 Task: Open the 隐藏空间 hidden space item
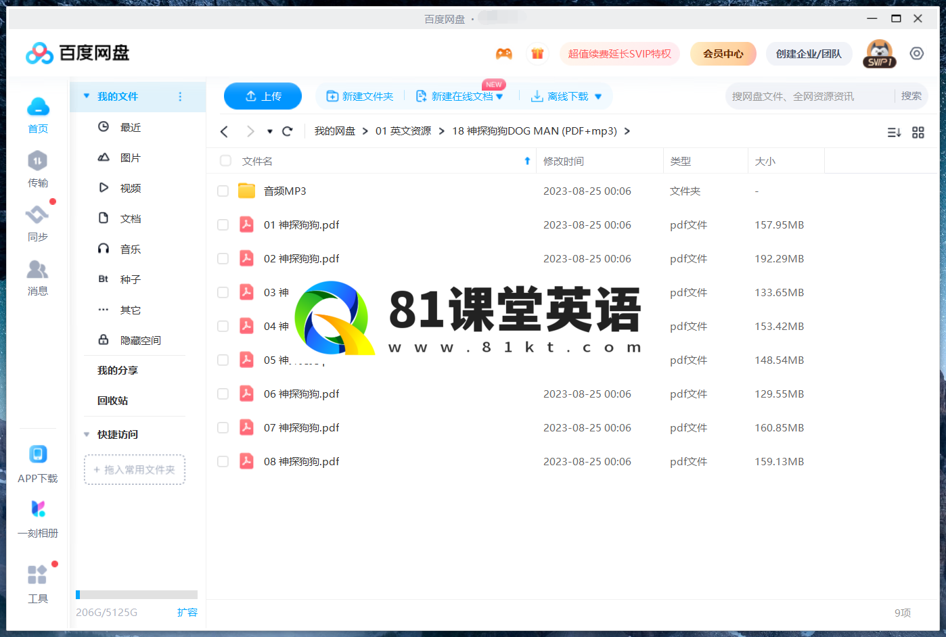141,340
